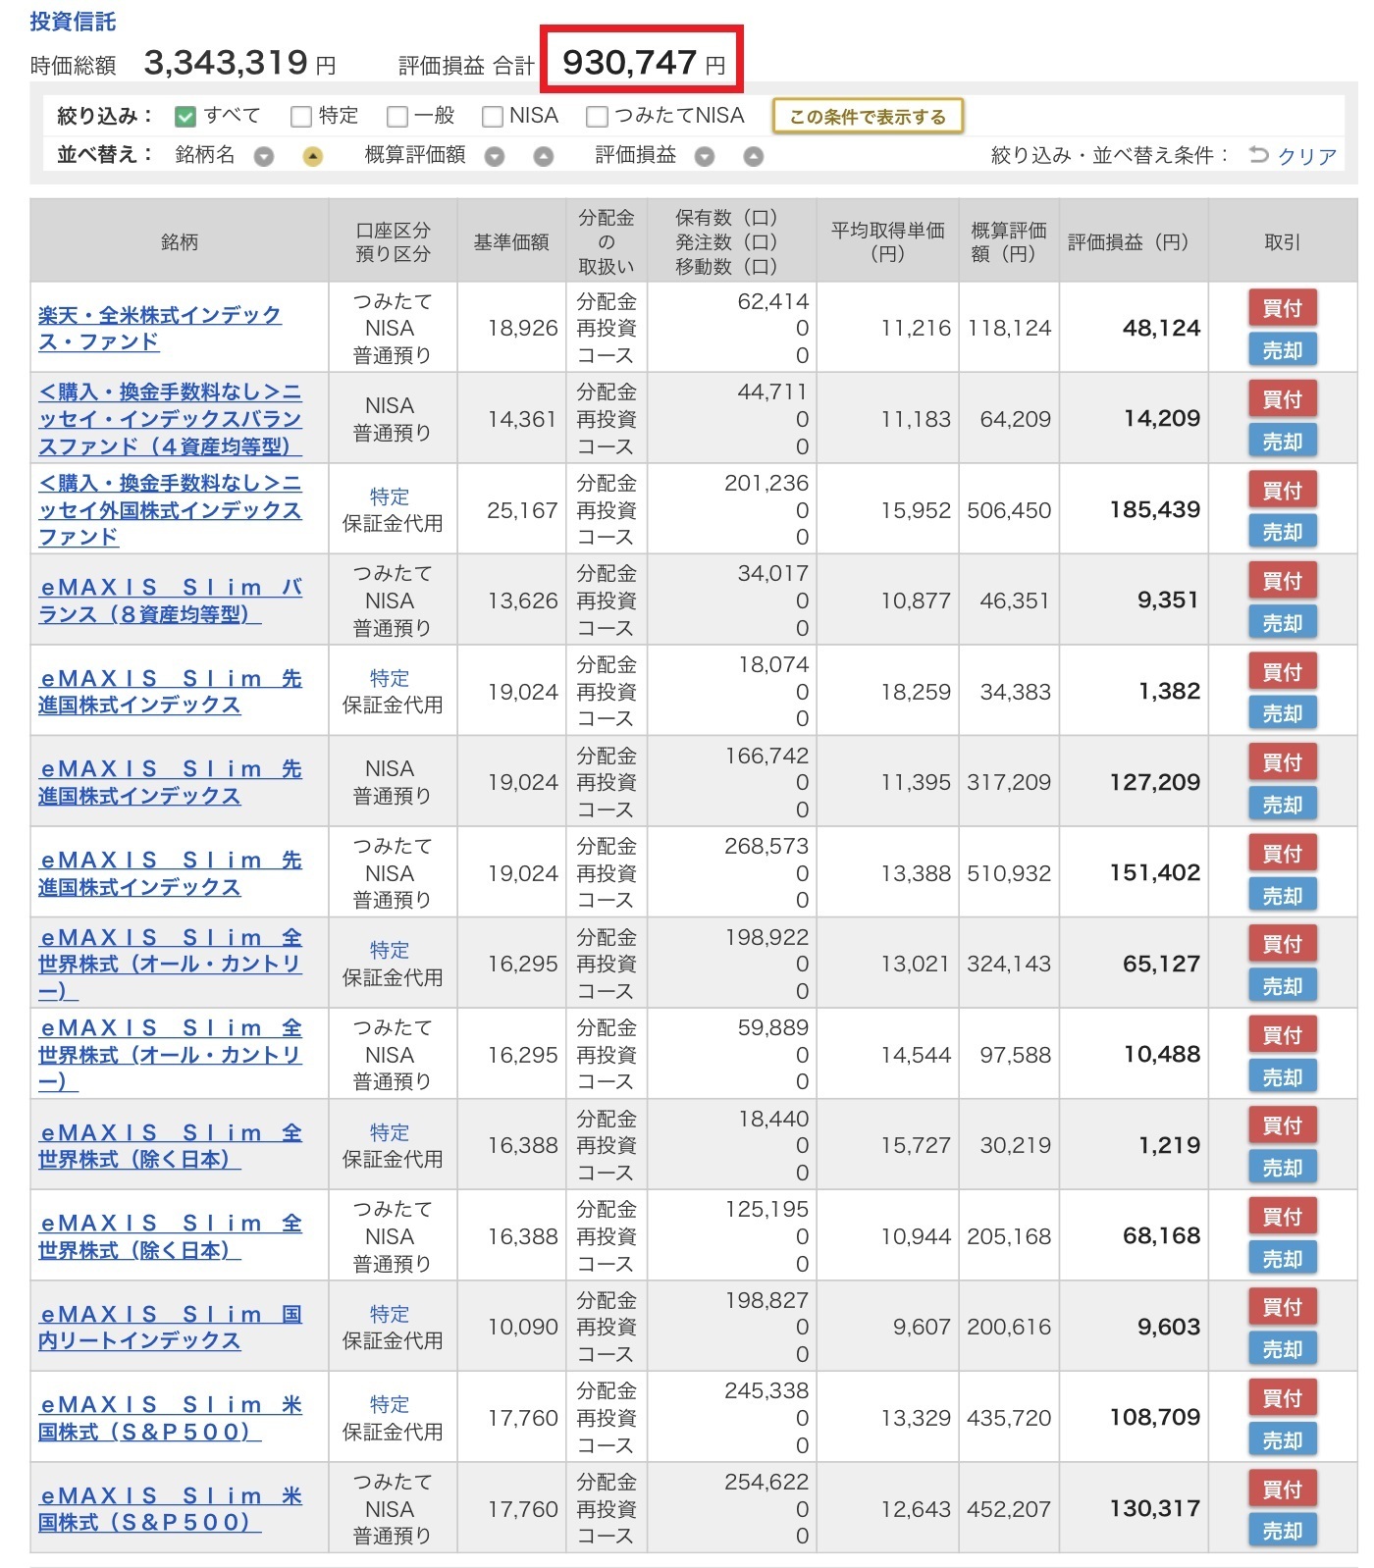Sort 概算評価額 descending using down arrow
1374x1568 pixels.
tap(495, 157)
